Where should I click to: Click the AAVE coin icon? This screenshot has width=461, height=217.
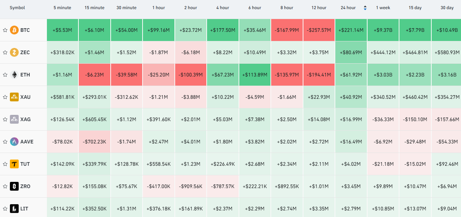(14, 142)
